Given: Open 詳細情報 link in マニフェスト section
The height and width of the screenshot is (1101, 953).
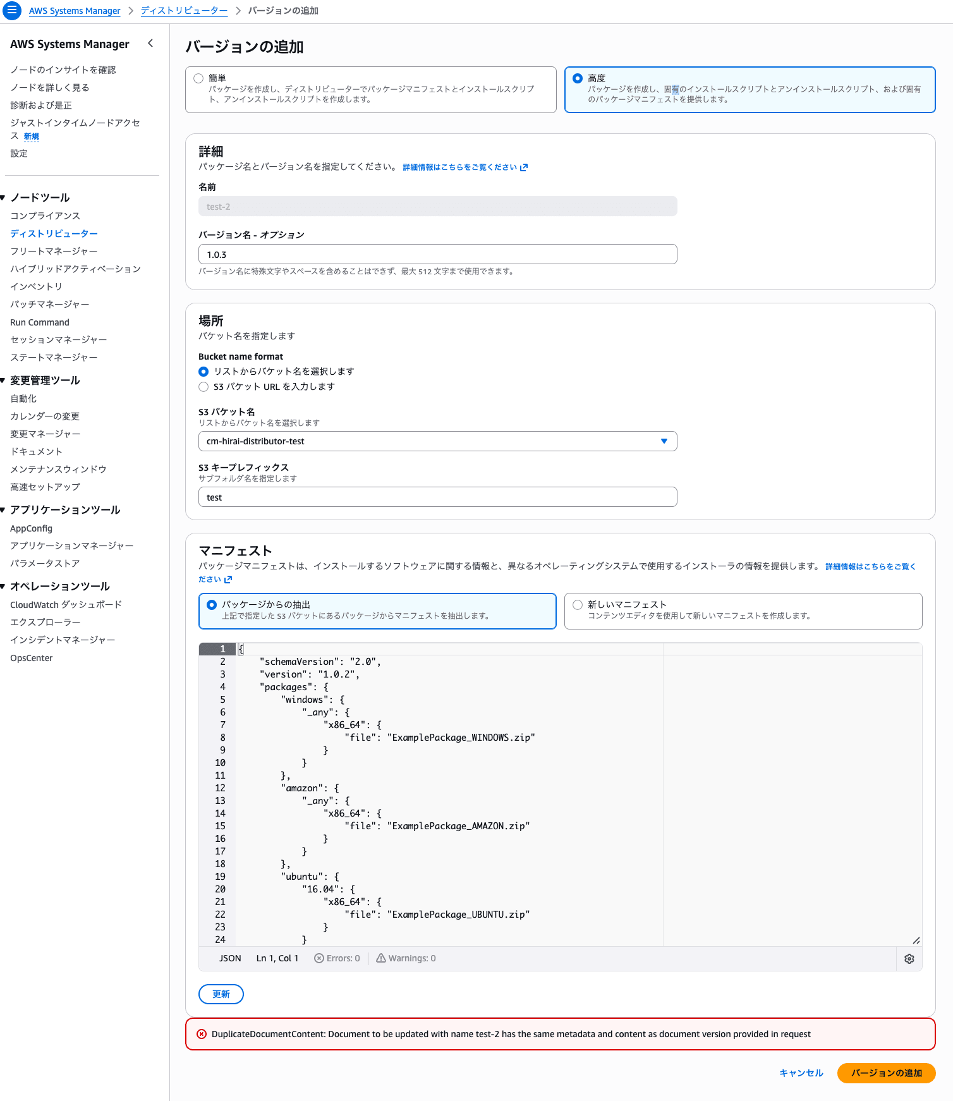Looking at the screenshot, I should click(x=870, y=566).
